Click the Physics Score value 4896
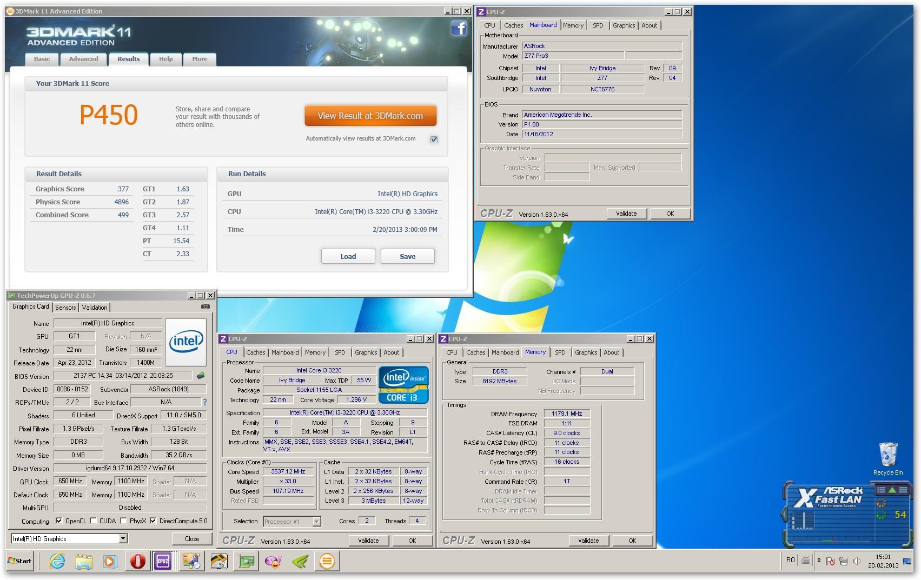The image size is (921, 580). pyautogui.click(x=122, y=202)
